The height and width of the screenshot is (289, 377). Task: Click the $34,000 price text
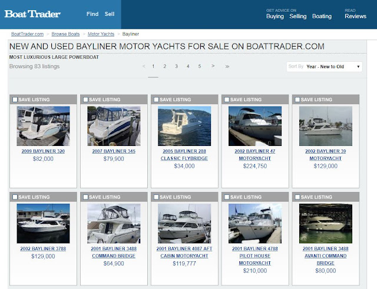tap(184, 166)
